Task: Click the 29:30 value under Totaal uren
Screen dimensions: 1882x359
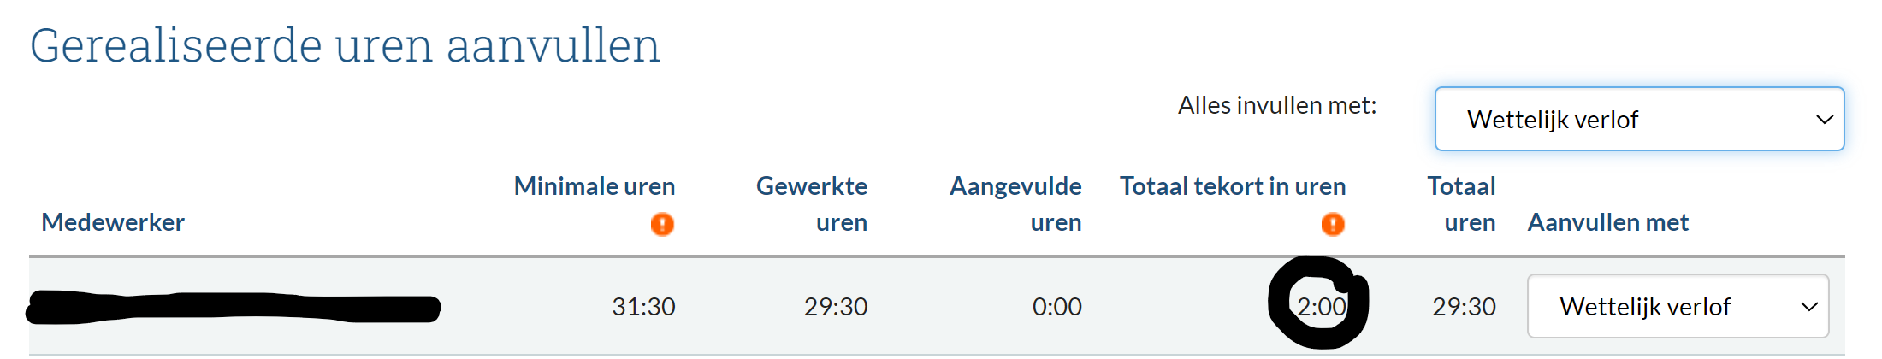Action: click(1464, 306)
